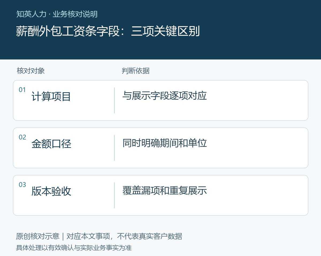Click the 版本验收 item
The width and height of the screenshot is (321, 256).
tap(51, 191)
